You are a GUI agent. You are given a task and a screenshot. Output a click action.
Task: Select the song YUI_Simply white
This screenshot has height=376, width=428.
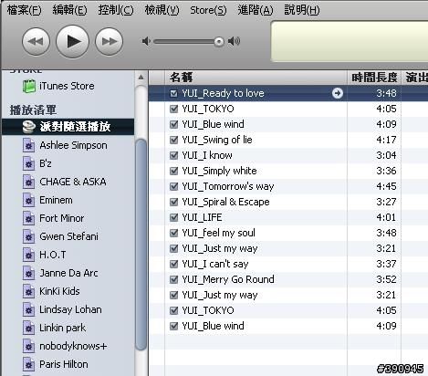click(219, 171)
